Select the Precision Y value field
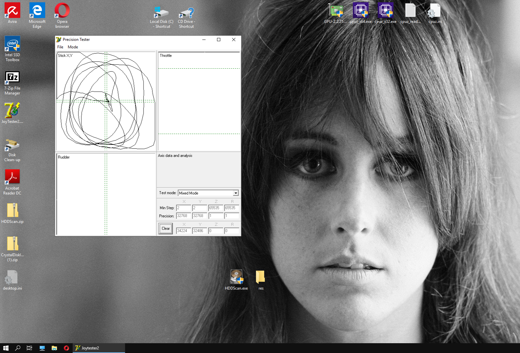The image size is (520, 353). click(x=199, y=216)
